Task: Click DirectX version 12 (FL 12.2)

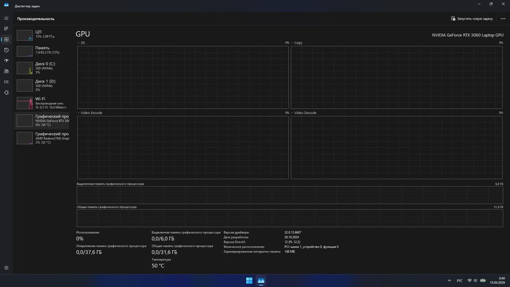Action: click(x=292, y=242)
